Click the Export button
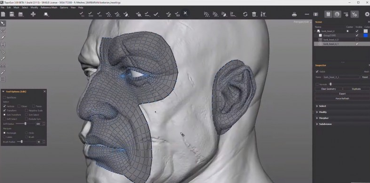The image size is (370, 183). [x=343, y=94]
